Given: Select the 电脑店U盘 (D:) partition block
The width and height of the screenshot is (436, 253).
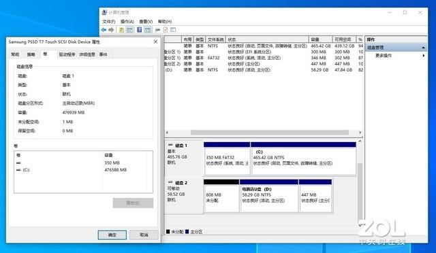Looking at the screenshot, I should 269,196.
